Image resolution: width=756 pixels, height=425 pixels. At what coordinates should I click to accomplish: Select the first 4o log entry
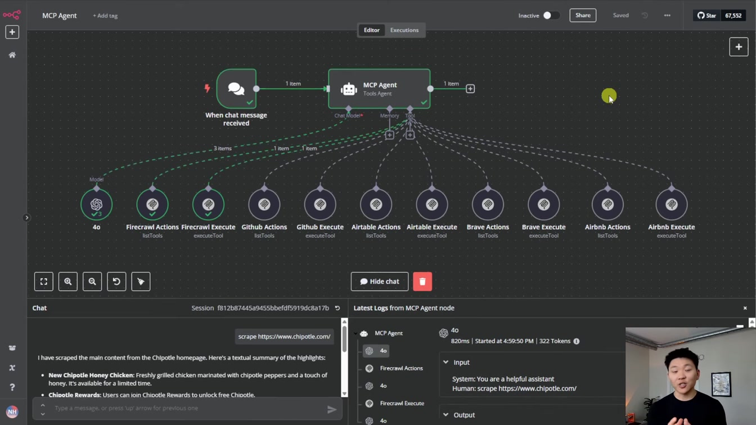(377, 351)
